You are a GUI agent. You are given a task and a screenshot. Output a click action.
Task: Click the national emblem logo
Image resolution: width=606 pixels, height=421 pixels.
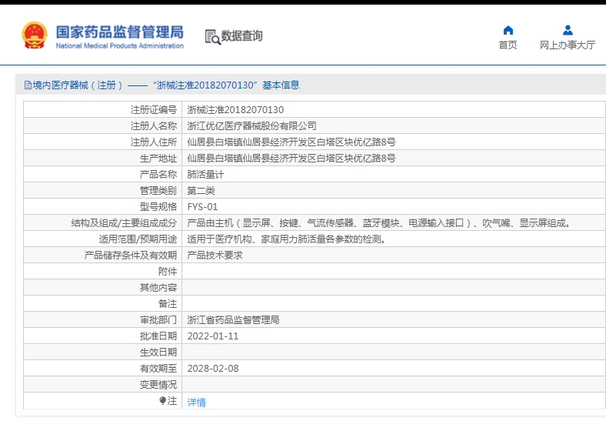(35, 35)
